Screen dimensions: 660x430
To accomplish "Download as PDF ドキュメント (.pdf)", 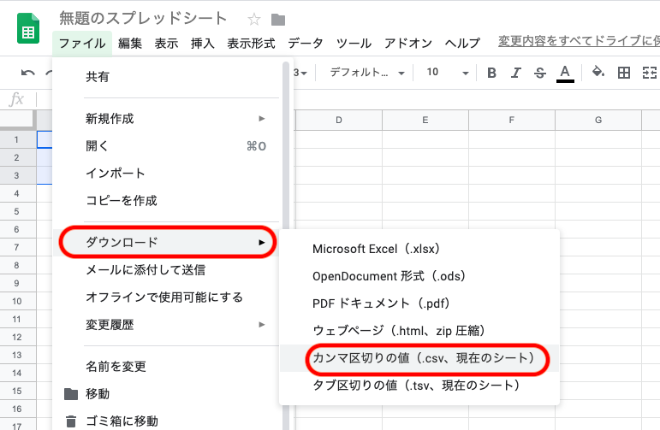I will point(419,303).
